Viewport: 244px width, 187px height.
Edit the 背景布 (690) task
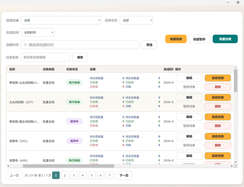[189, 156]
